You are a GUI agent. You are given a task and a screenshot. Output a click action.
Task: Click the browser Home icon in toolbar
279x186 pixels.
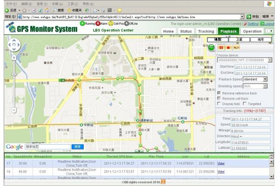[47, 10]
